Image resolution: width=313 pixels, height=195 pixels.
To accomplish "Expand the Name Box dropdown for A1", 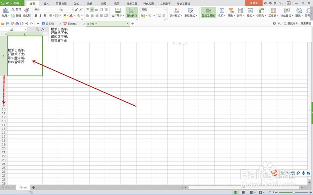I will pyautogui.click(x=26, y=30).
